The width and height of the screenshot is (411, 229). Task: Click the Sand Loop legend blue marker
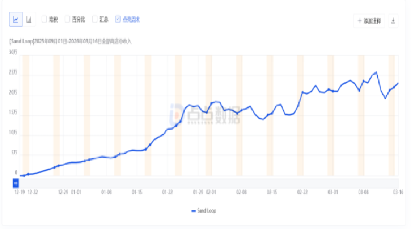click(194, 210)
